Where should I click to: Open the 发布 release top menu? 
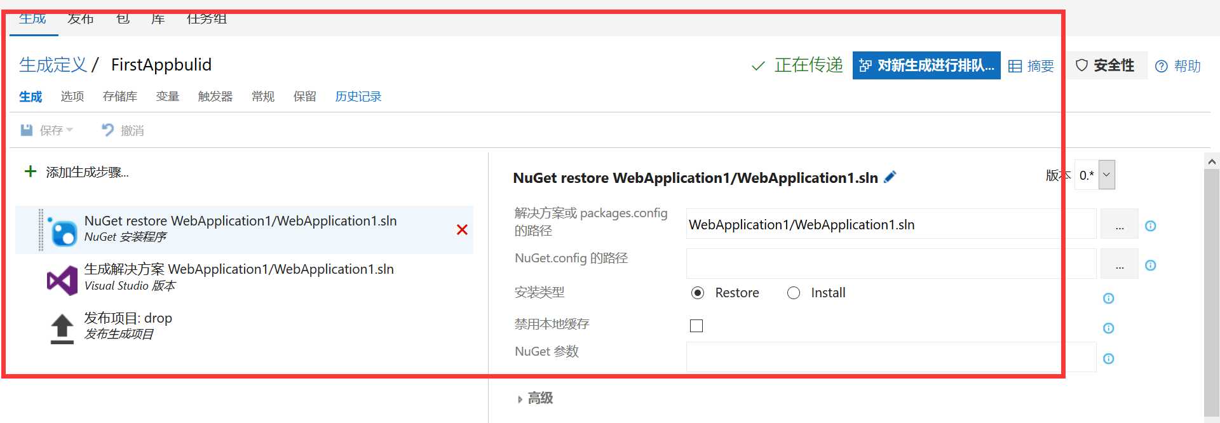81,18
